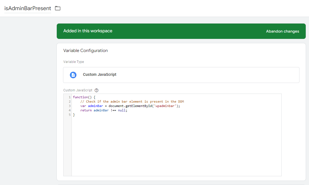The width and height of the screenshot is (309, 185).
Task: Click the Variable Configuration heading
Action: pos(85,51)
